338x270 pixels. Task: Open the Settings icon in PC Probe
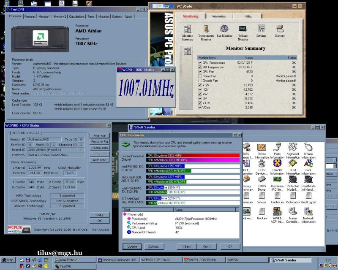pos(261,31)
